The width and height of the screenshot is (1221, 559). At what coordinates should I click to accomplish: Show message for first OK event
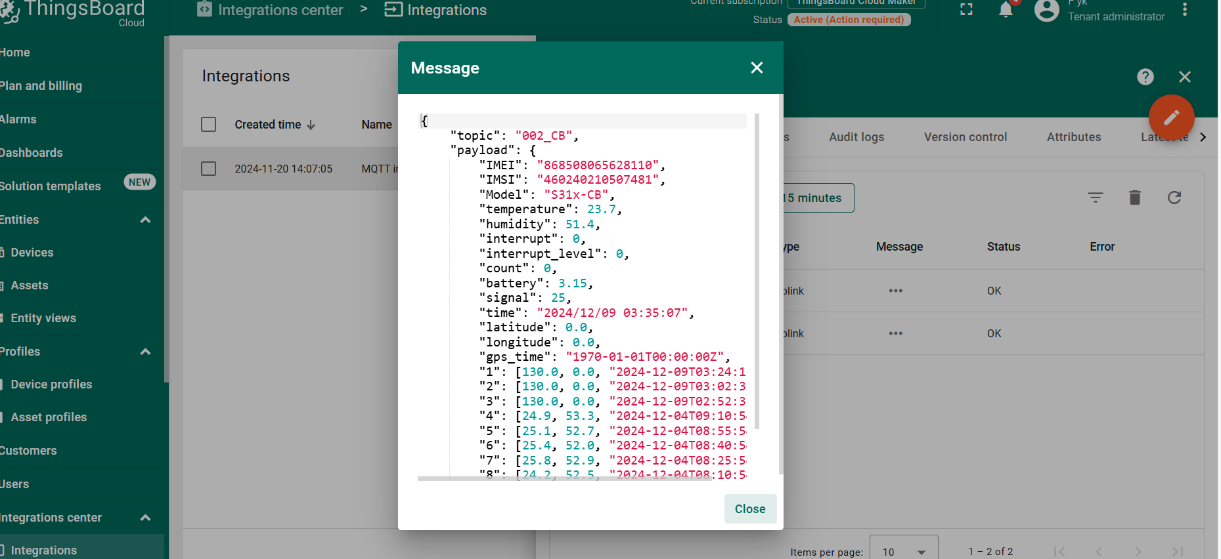tap(896, 291)
